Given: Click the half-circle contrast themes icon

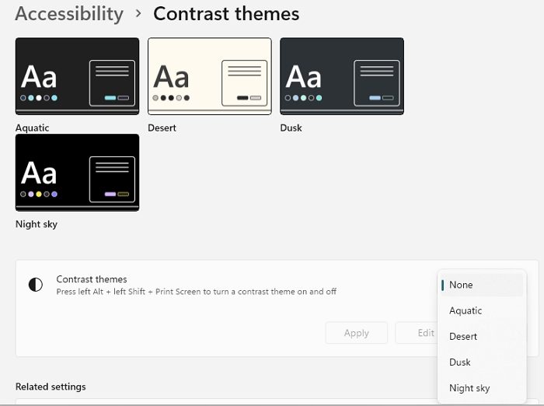Looking at the screenshot, I should [36, 285].
